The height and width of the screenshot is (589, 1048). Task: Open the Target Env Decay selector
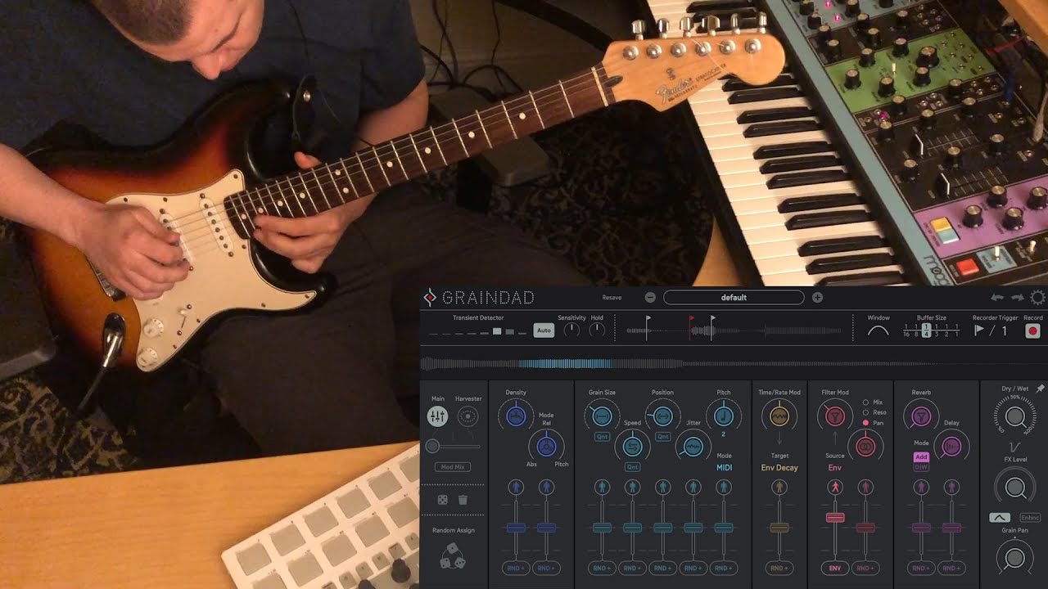click(779, 468)
